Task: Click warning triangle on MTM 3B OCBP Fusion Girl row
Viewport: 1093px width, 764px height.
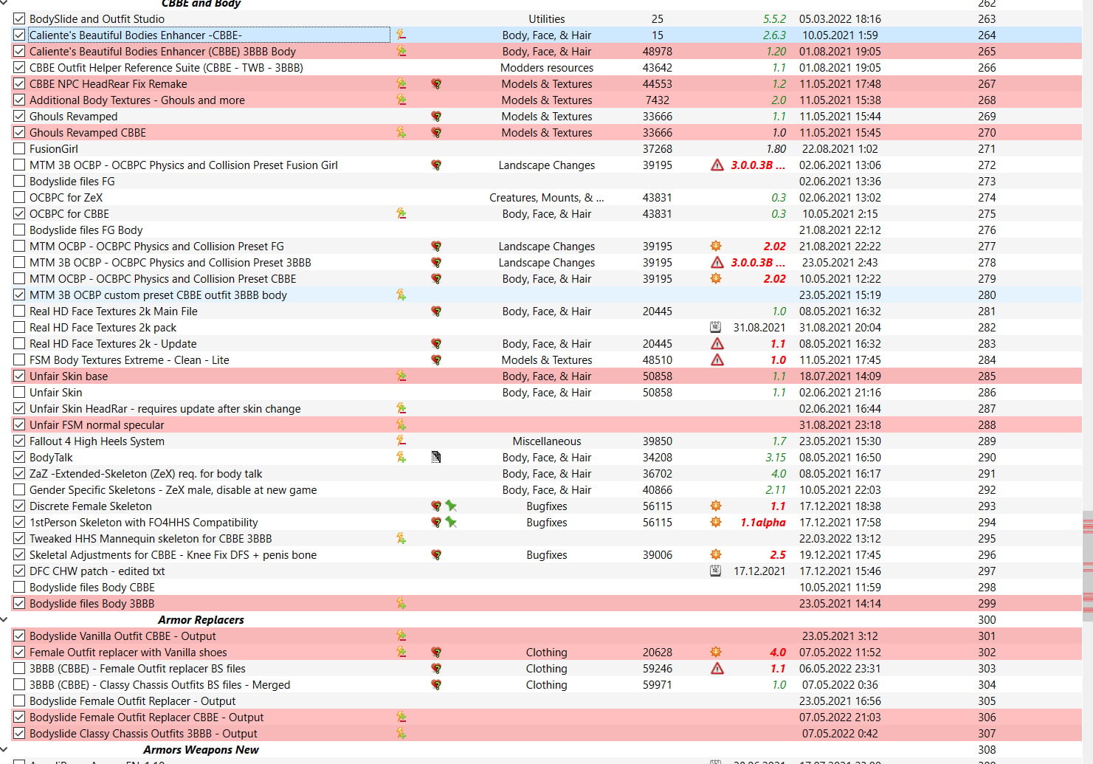Action: 717,165
